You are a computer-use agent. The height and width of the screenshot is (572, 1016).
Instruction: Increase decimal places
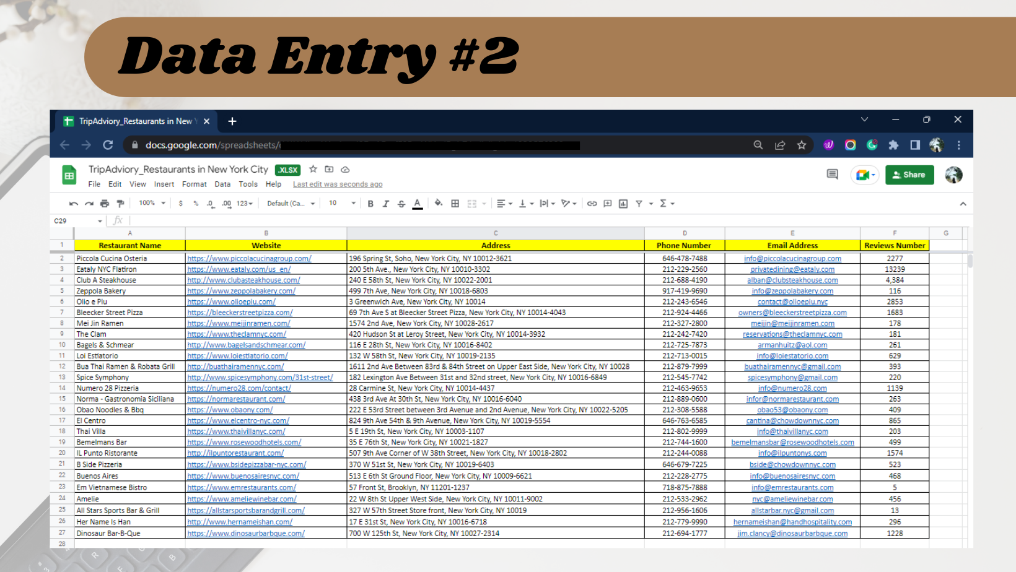227,203
